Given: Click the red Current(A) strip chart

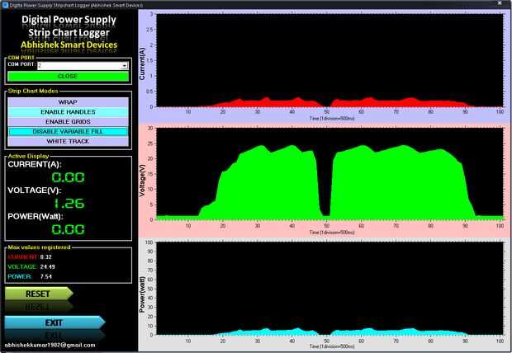Looking at the screenshot, I should 329,60.
